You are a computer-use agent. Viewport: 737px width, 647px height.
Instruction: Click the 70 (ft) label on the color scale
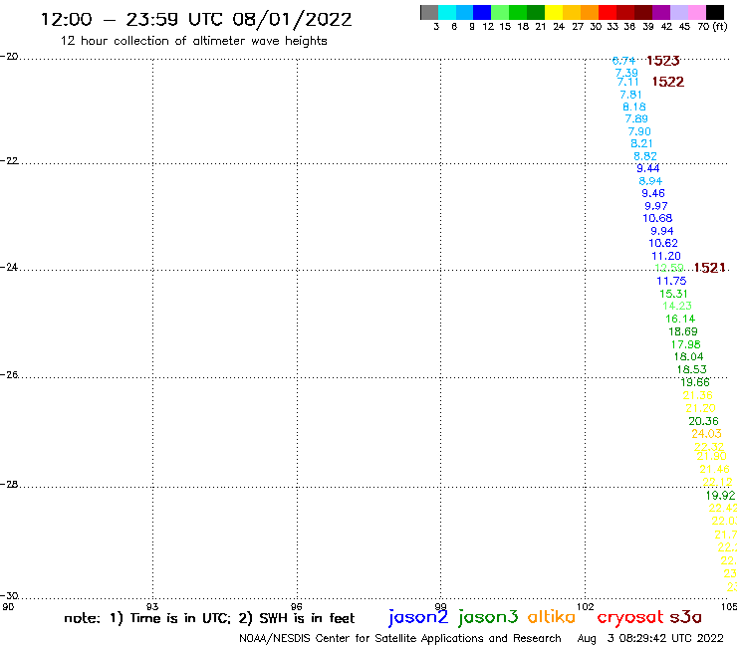click(712, 26)
